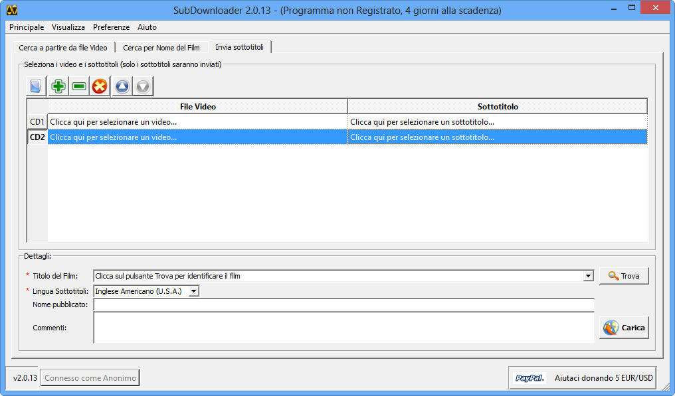Open the Principale menu
The image size is (675, 396).
pos(27,27)
